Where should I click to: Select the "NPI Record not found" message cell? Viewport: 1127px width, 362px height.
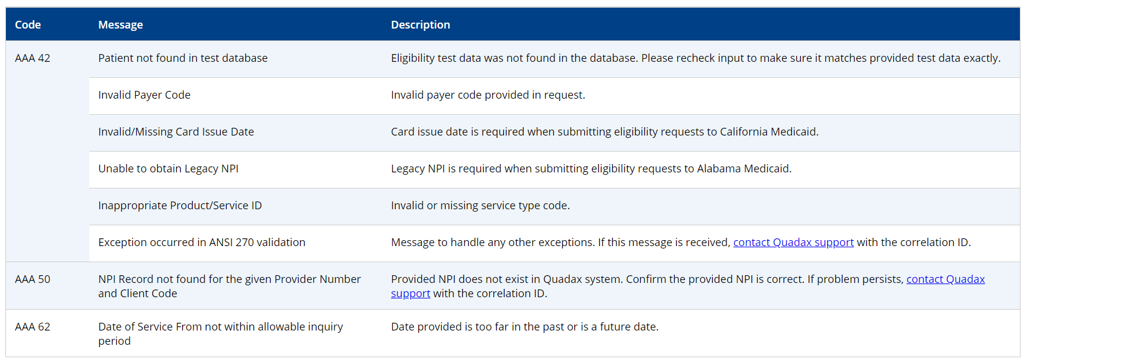tap(229, 286)
